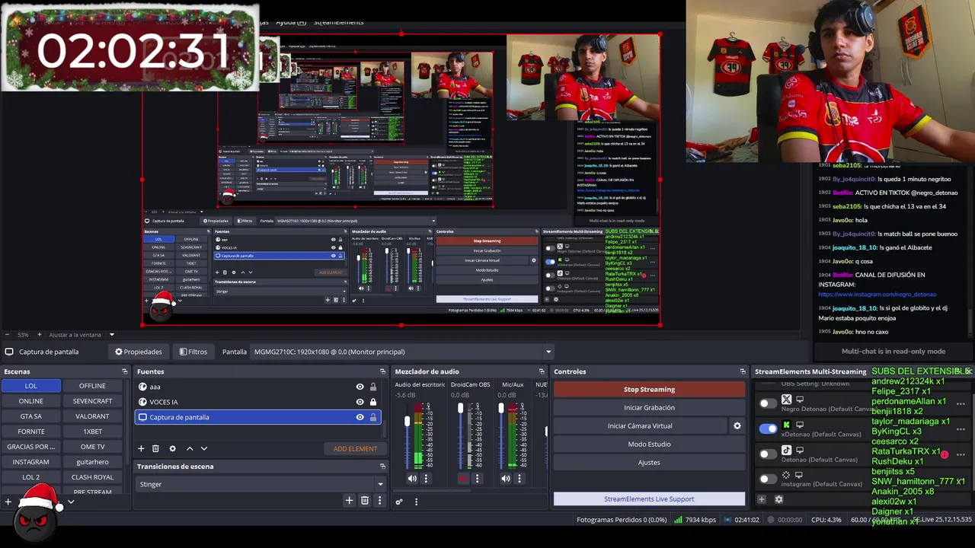975x548 pixels.
Task: Enable the instagram output toggle
Action: [x=768, y=479]
